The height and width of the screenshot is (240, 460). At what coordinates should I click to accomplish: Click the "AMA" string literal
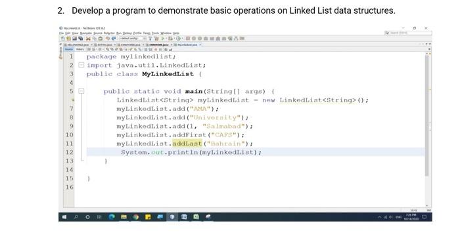[x=200, y=109]
